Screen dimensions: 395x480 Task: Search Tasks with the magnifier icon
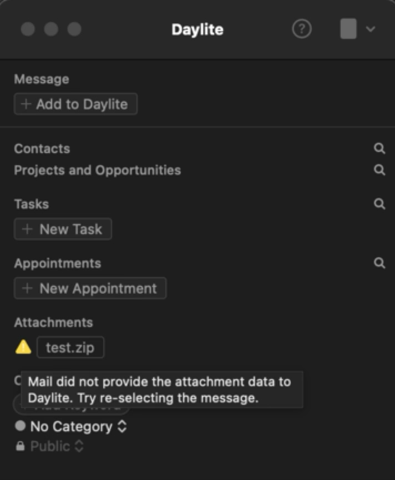click(x=379, y=204)
